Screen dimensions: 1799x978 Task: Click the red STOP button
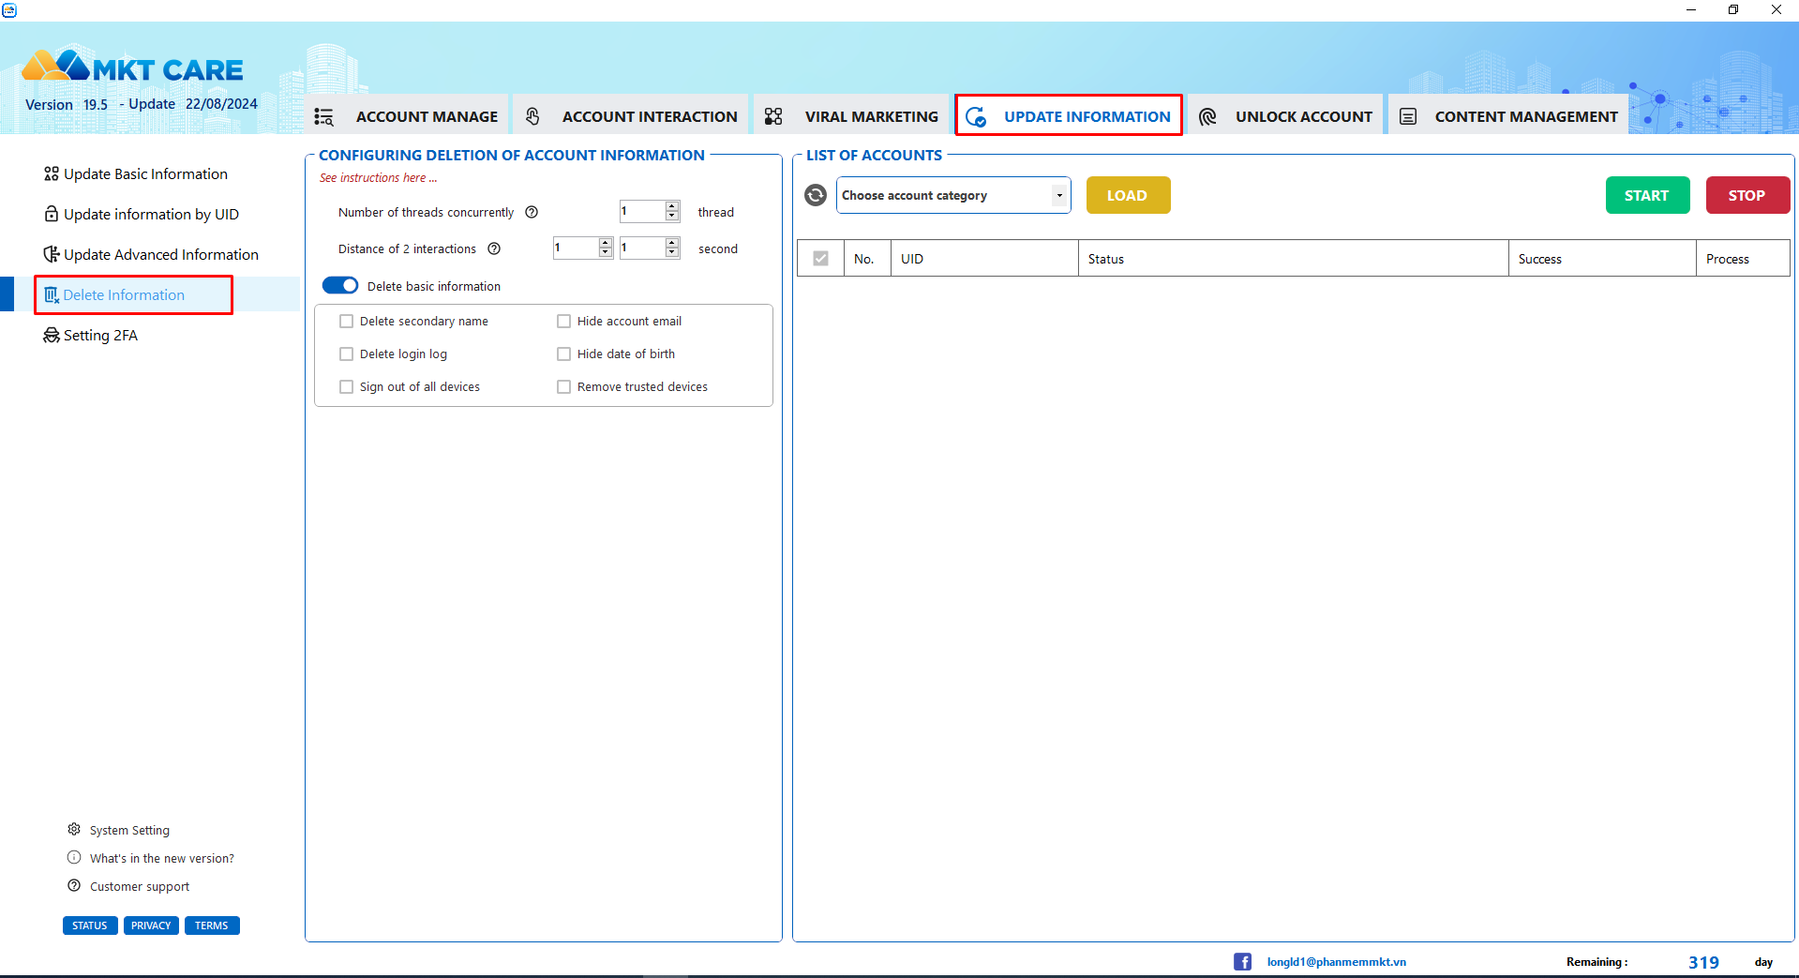pyautogui.click(x=1747, y=195)
